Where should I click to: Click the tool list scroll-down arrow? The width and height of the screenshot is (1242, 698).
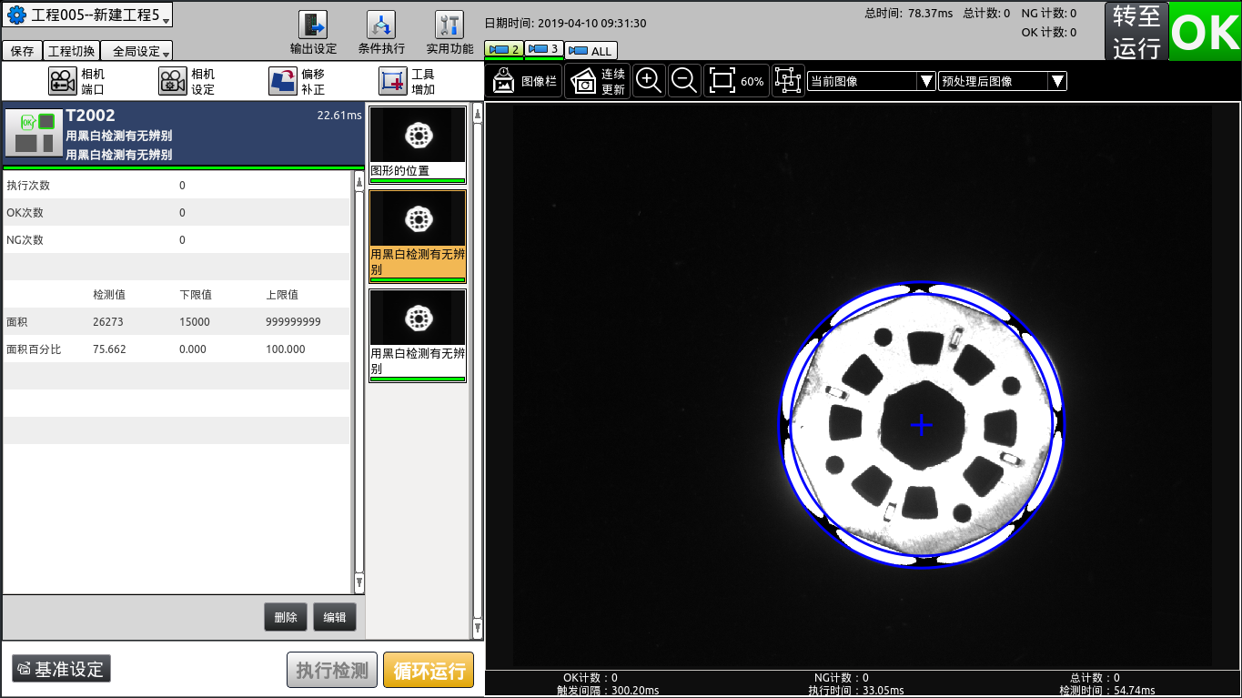478,627
